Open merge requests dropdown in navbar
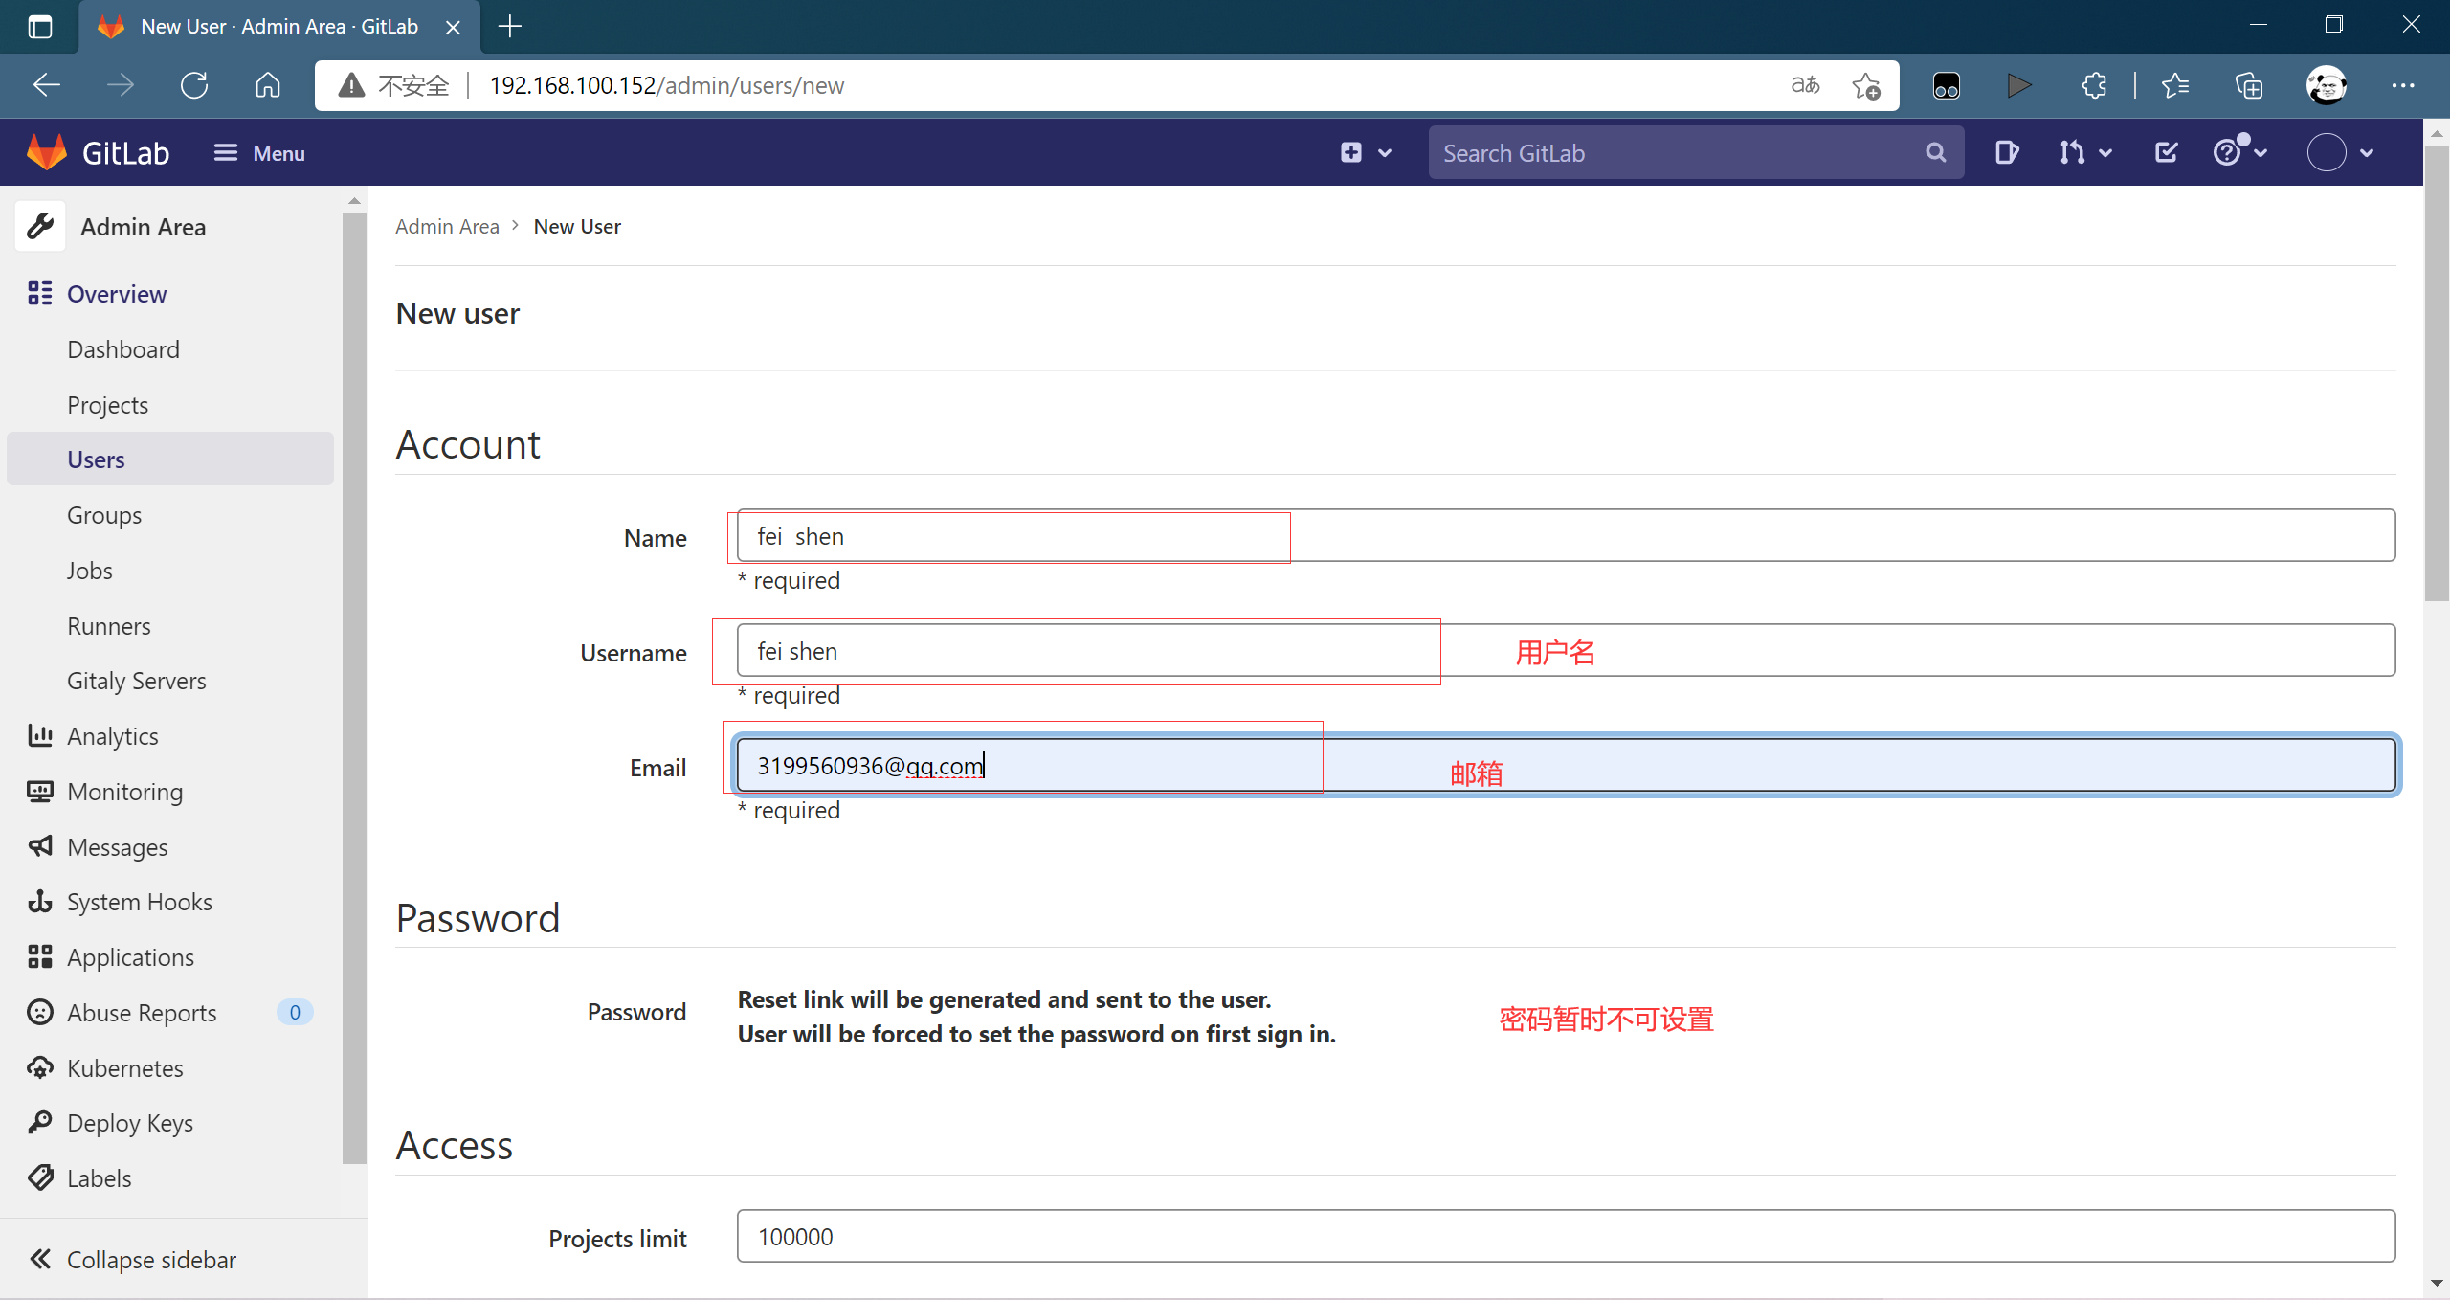The image size is (2450, 1300). click(x=2084, y=152)
